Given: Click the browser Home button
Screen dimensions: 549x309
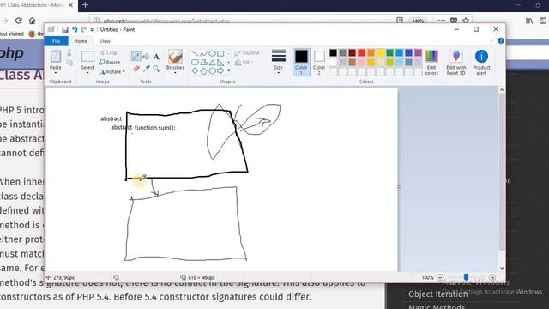Looking at the screenshot, I should (x=32, y=21).
